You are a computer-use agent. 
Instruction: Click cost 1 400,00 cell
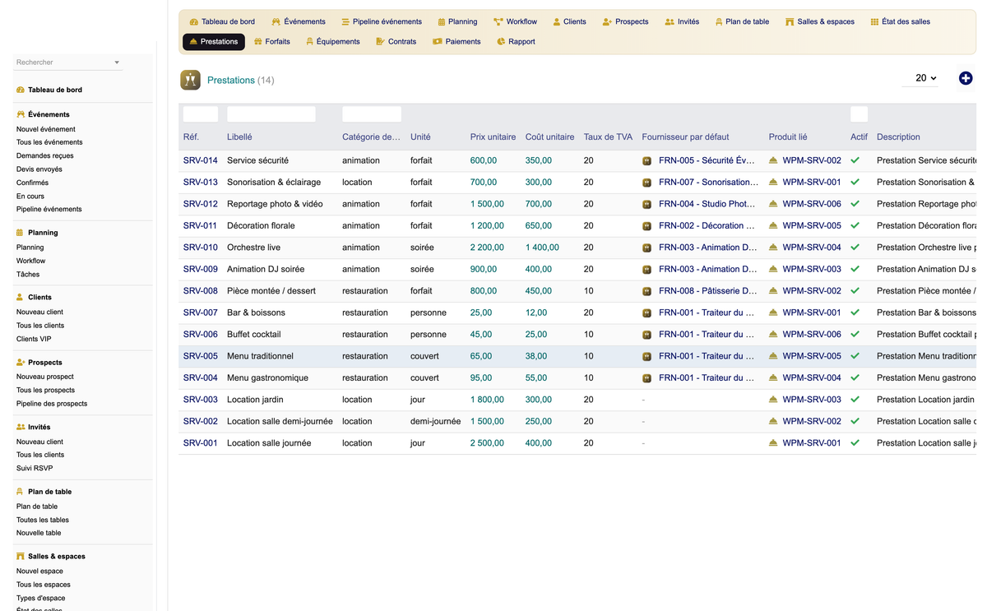coord(542,248)
